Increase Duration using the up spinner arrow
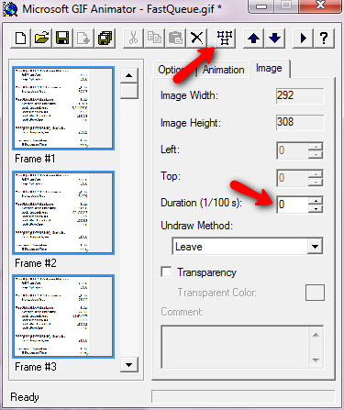The height and width of the screenshot is (410, 344). (316, 201)
